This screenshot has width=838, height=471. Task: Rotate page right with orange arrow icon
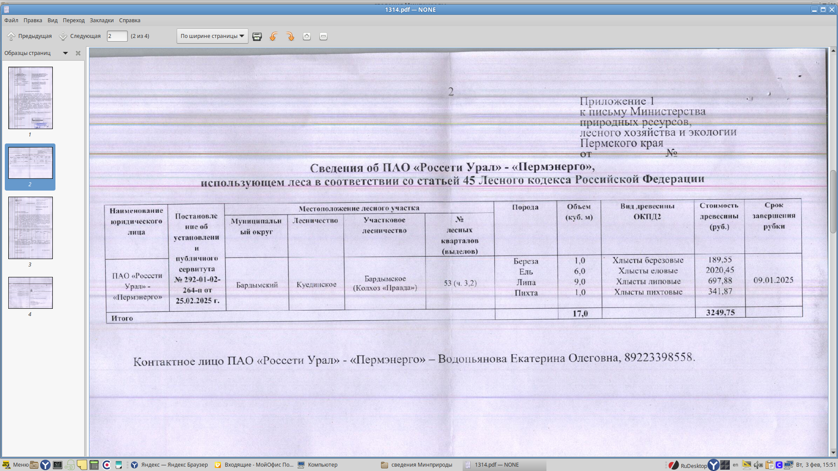[290, 37]
